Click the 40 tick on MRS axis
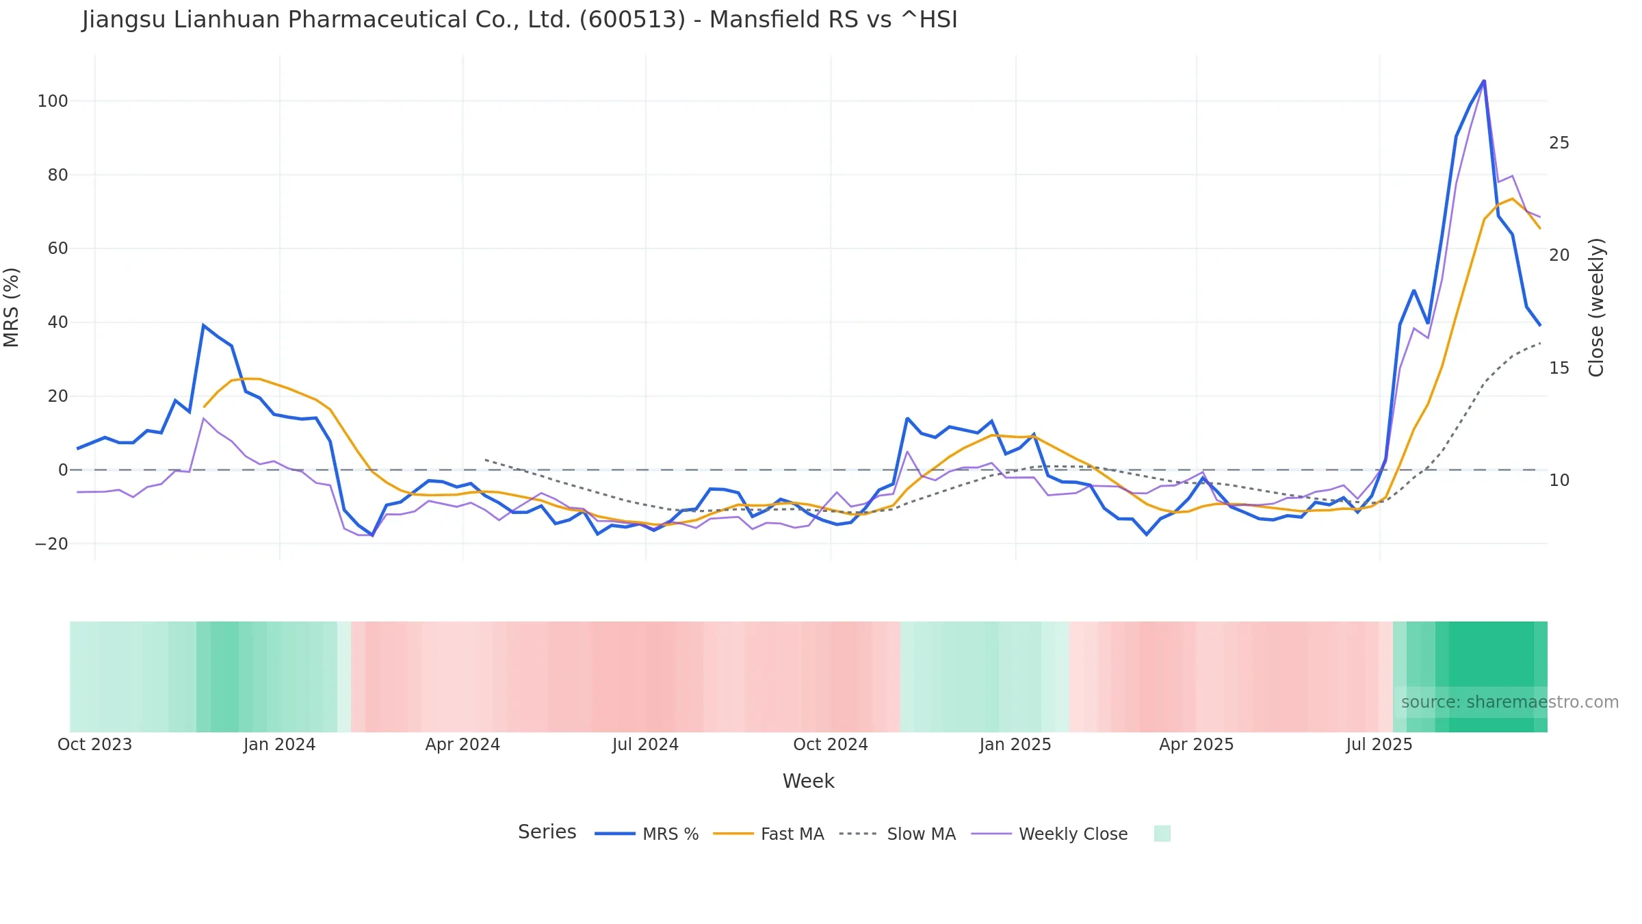 (x=57, y=322)
